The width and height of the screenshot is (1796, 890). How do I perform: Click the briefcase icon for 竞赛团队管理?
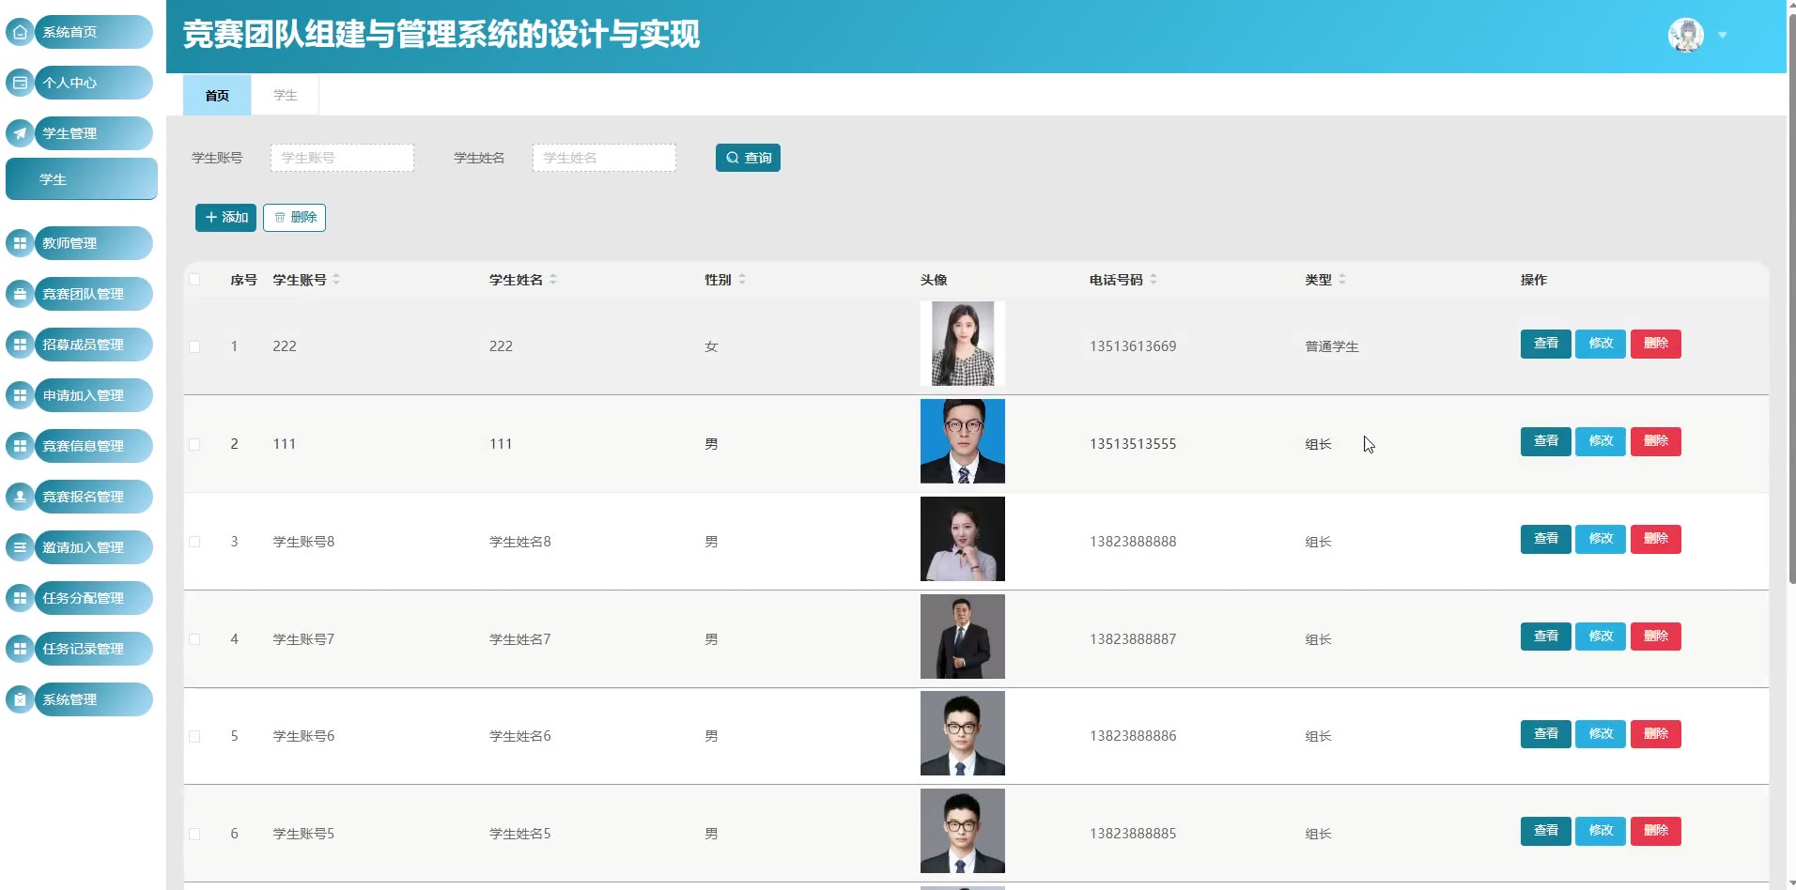[20, 294]
